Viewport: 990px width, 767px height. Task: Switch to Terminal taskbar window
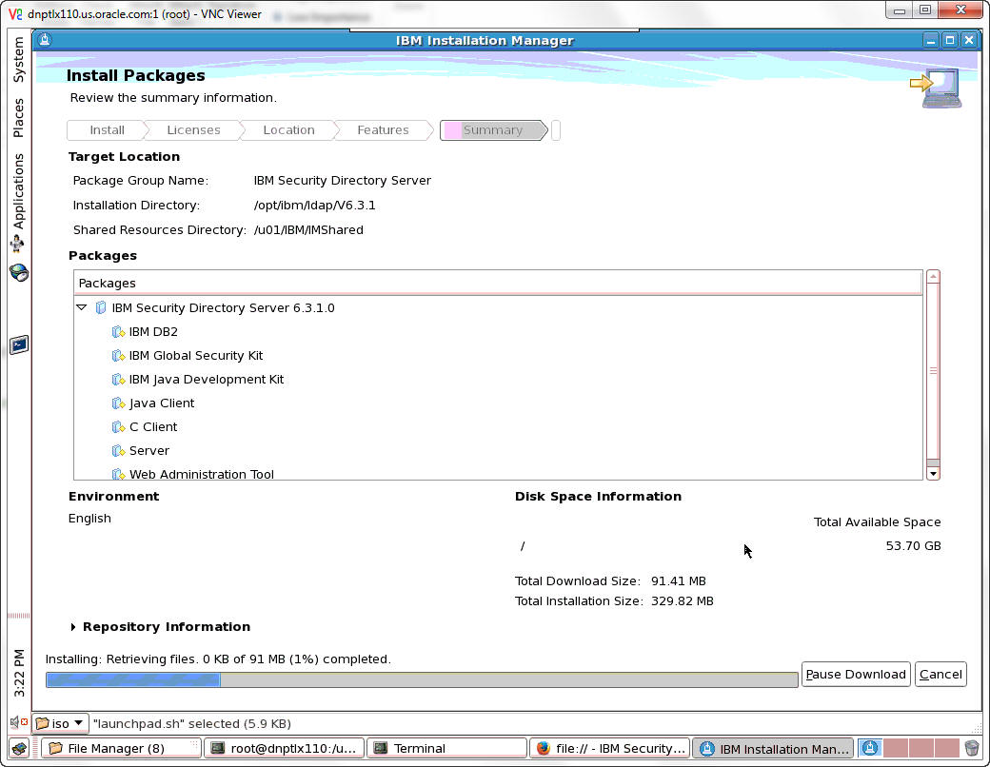pyautogui.click(x=446, y=748)
